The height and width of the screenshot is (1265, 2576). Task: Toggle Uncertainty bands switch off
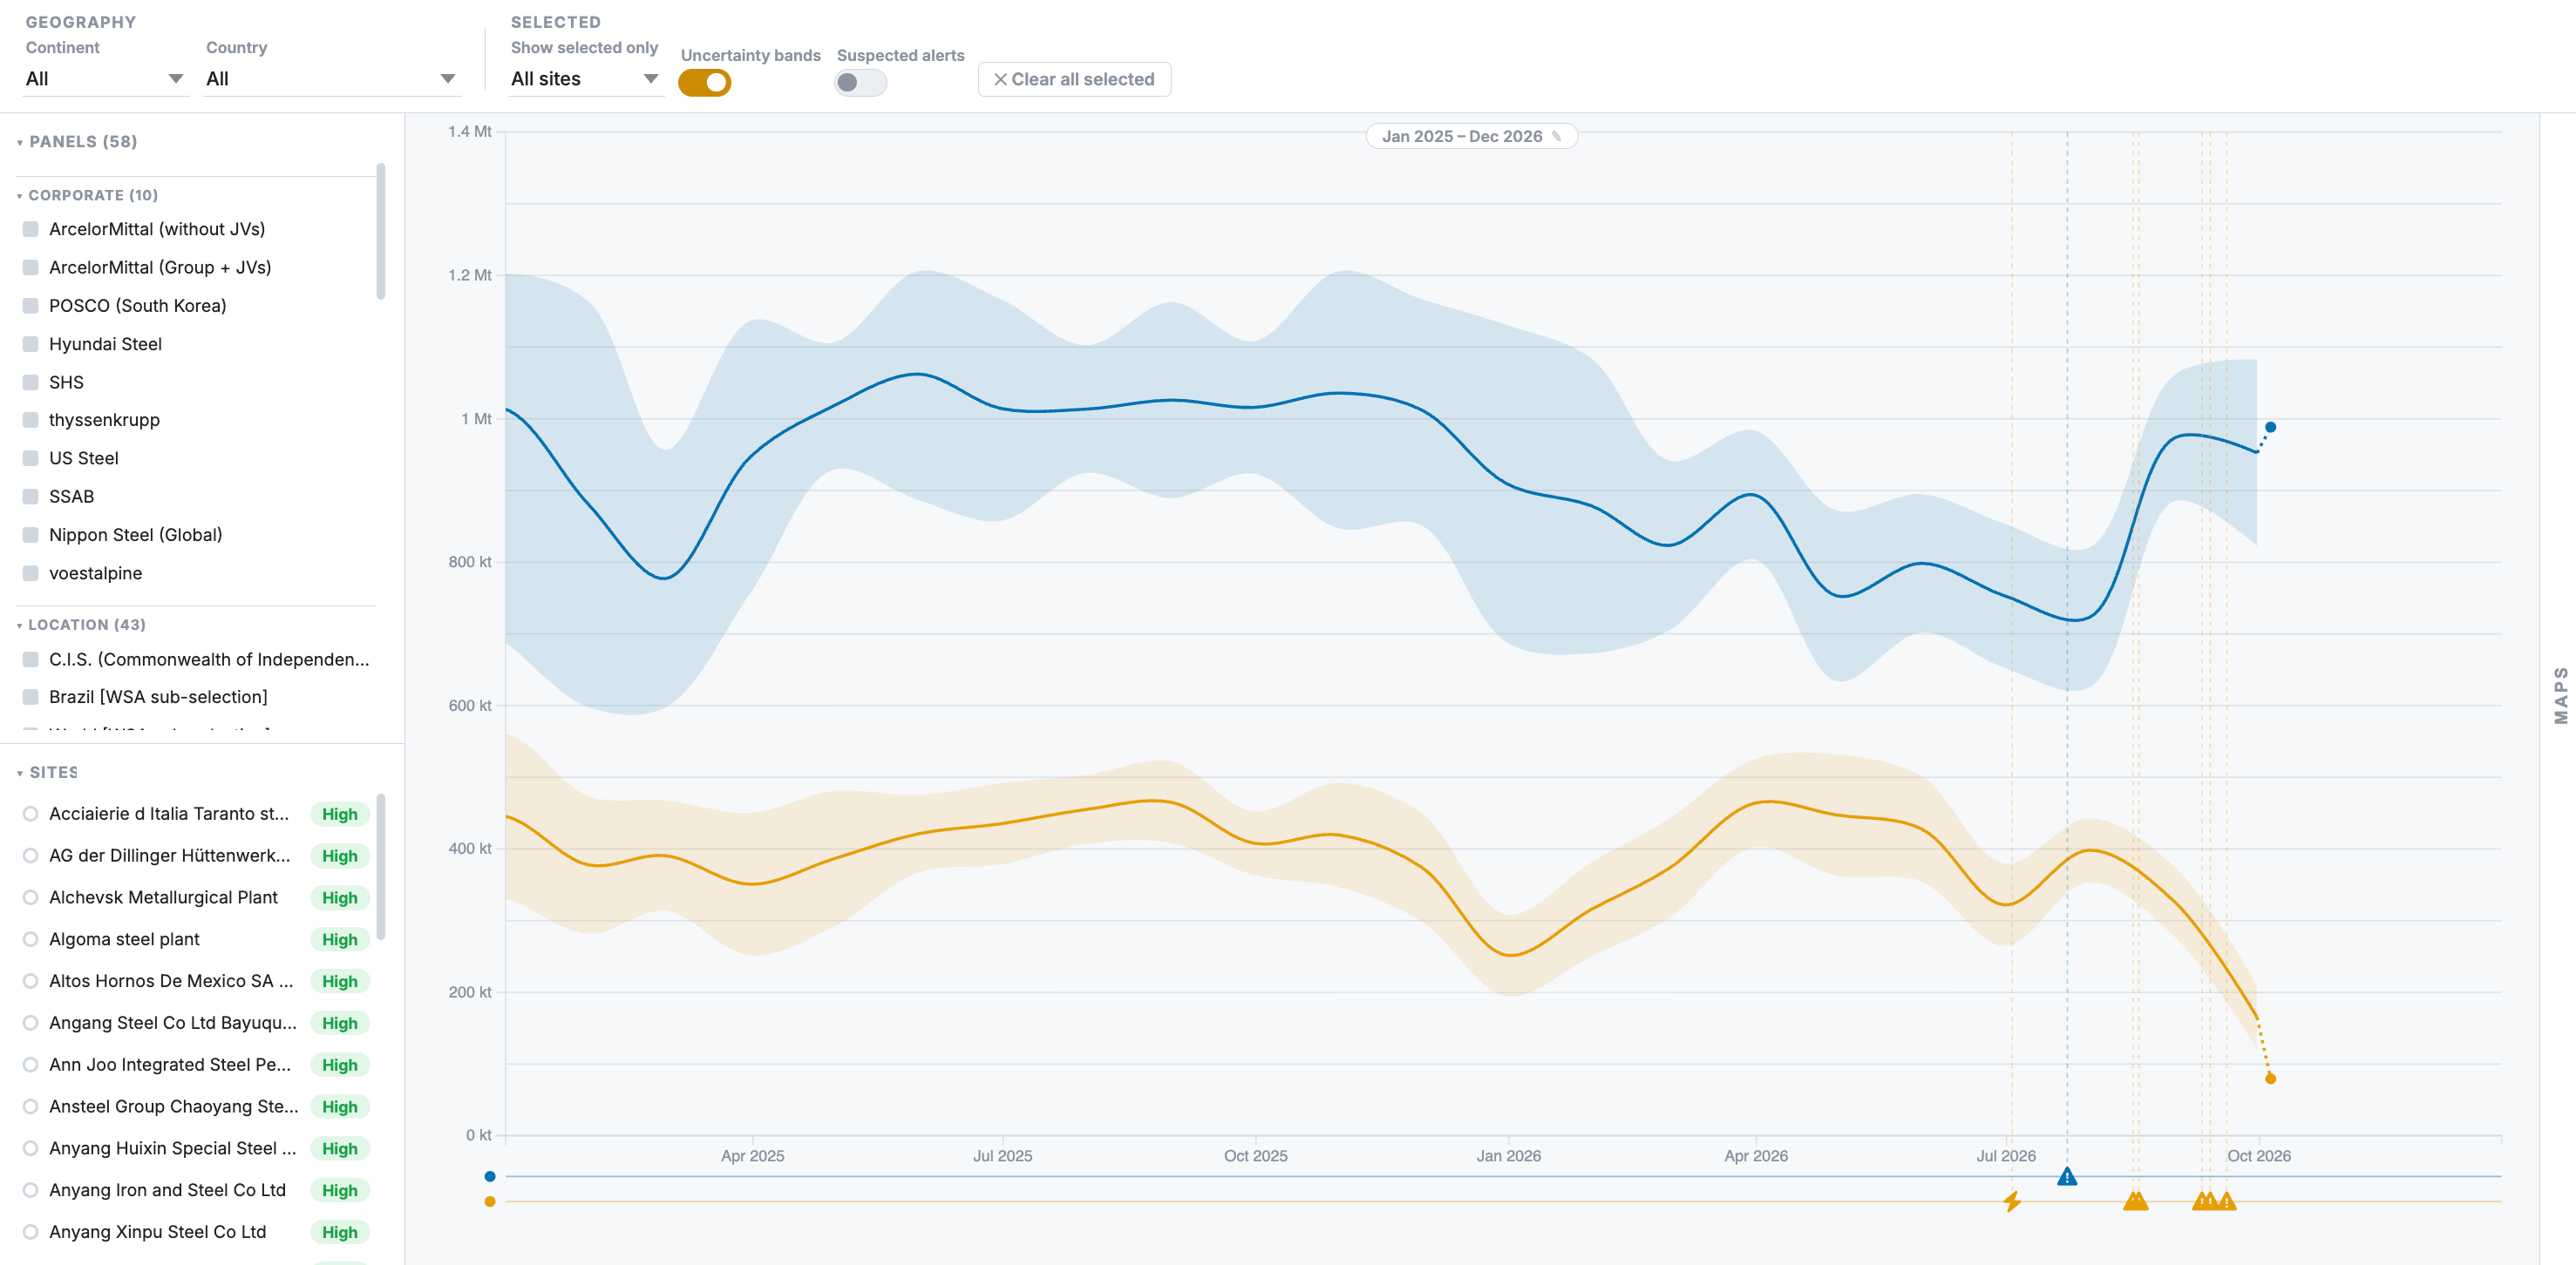(x=705, y=83)
